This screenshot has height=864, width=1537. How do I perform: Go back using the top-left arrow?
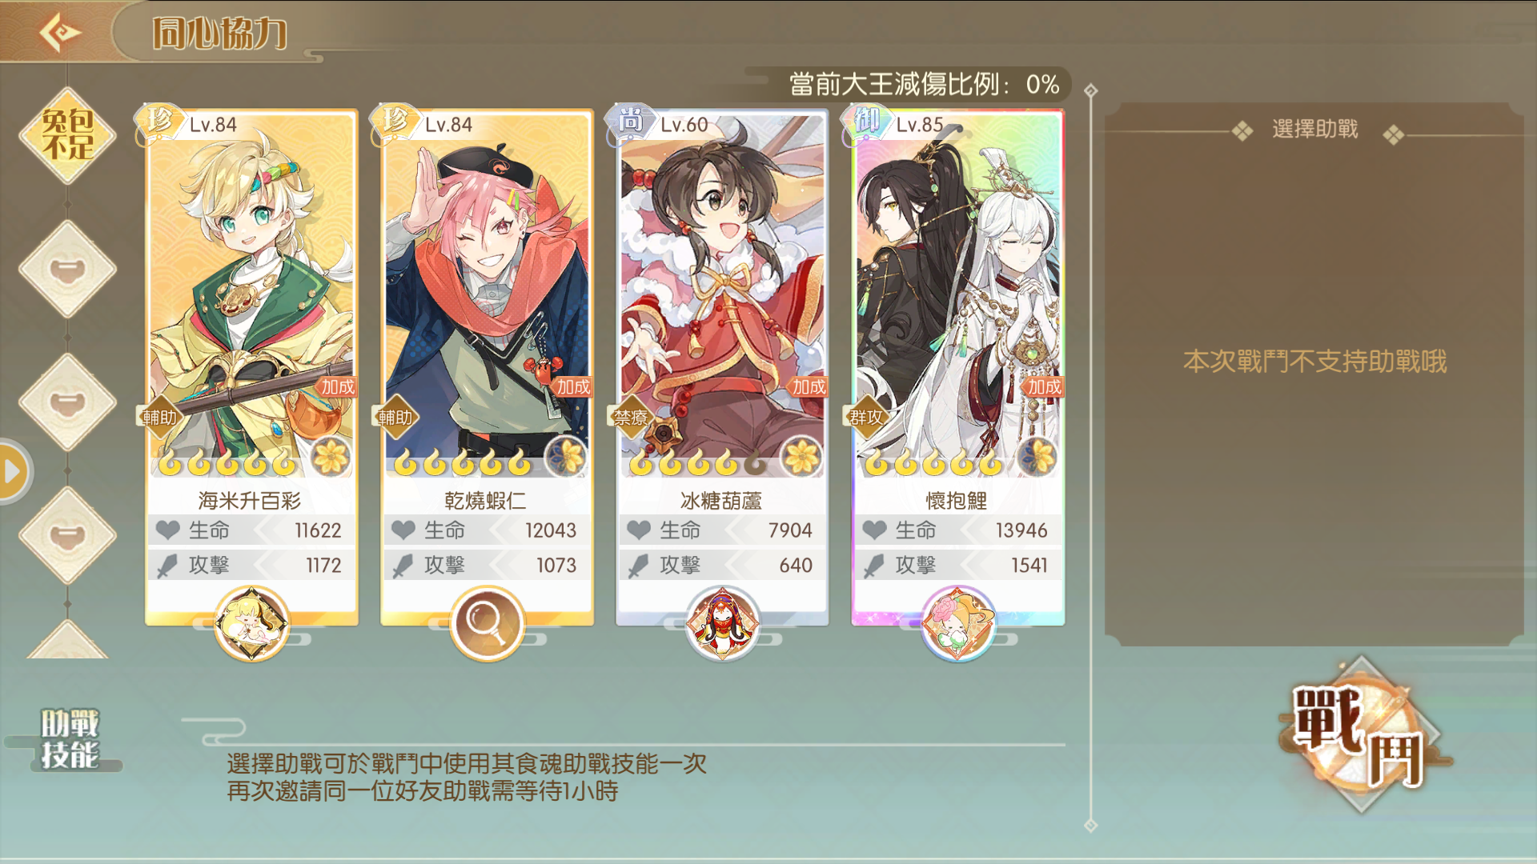tap(60, 33)
